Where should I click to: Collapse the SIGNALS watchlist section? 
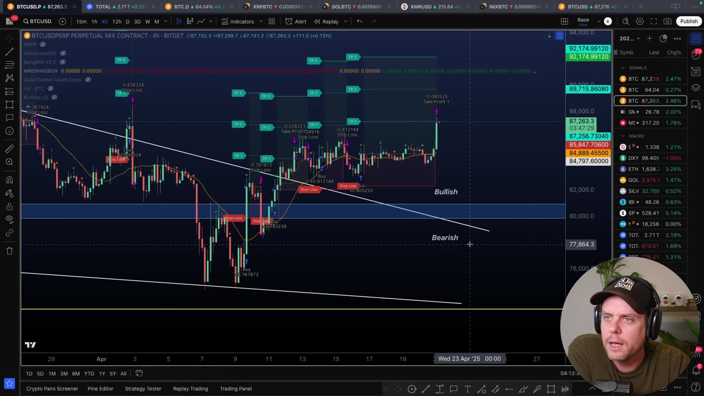point(623,68)
